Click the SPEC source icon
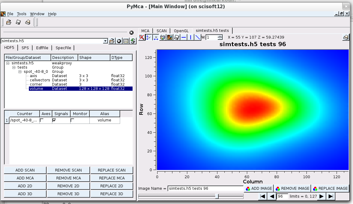Screen dimensions: 353x204 click(126, 41)
